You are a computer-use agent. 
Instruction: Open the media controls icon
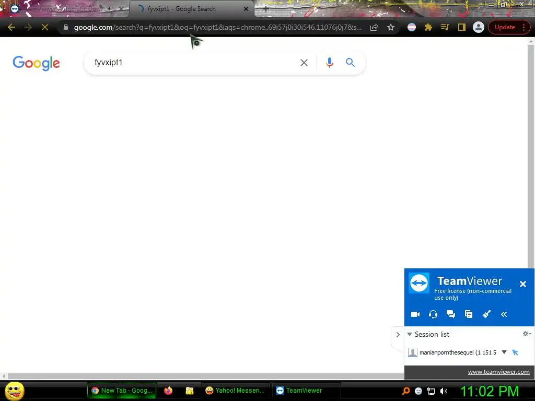point(445,27)
